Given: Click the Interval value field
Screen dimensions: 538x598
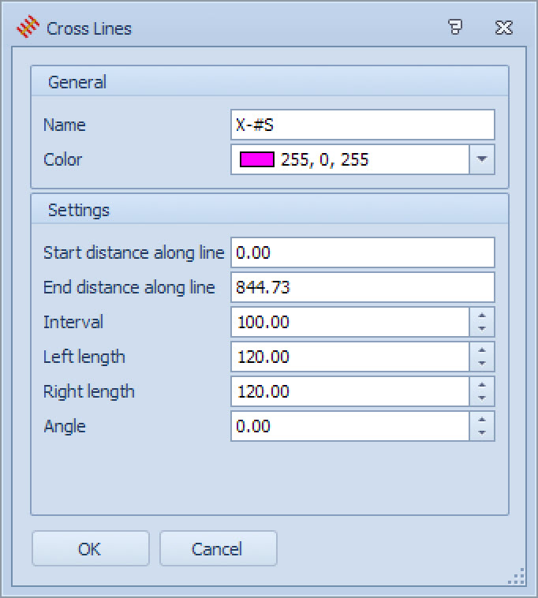Looking at the screenshot, I should click(x=350, y=322).
